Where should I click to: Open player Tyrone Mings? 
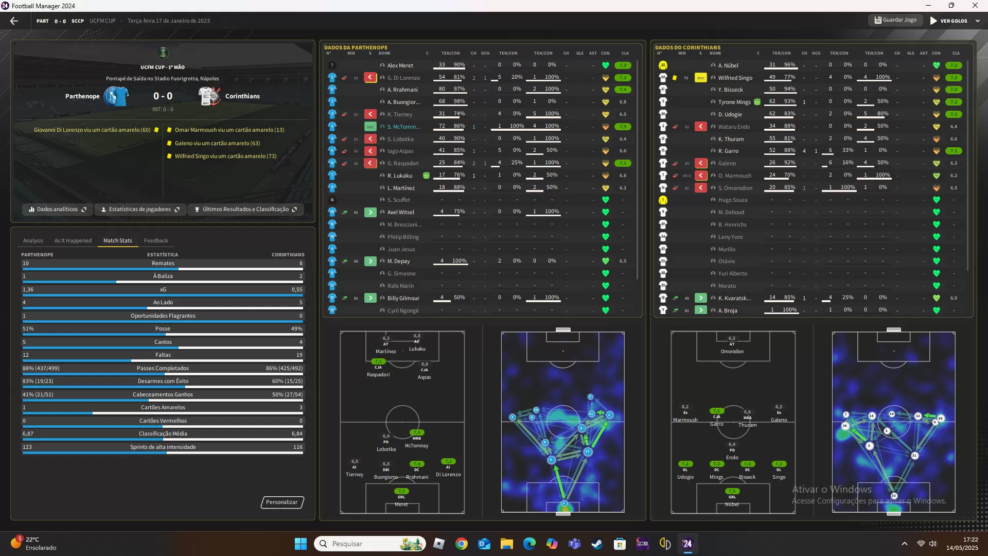(734, 102)
